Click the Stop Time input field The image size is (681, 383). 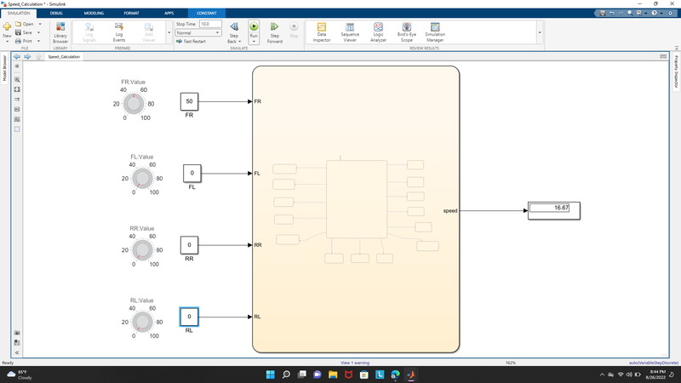coord(210,24)
